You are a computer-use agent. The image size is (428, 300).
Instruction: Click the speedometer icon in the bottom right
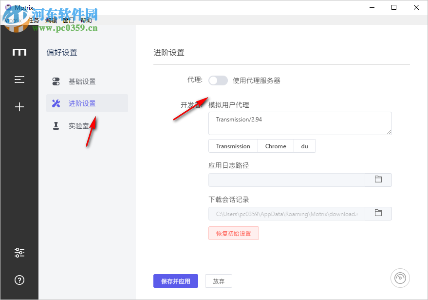coord(400,278)
